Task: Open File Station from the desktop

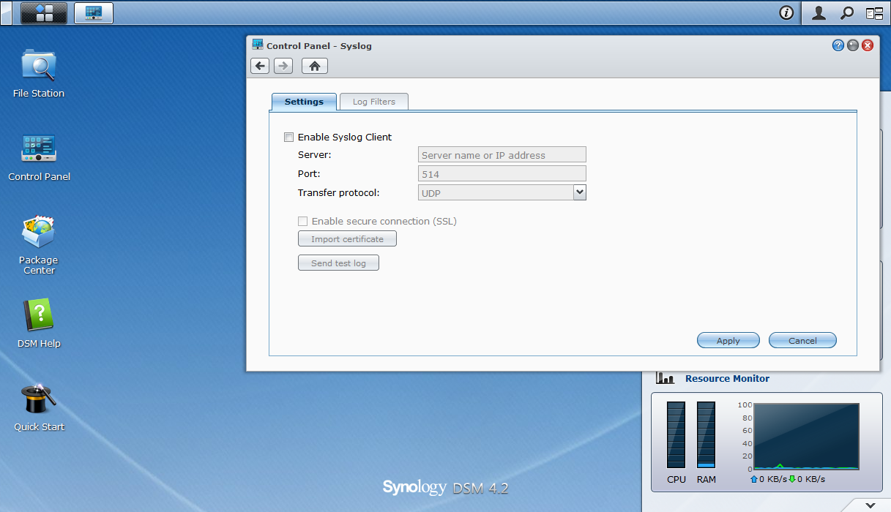Action: (x=39, y=73)
